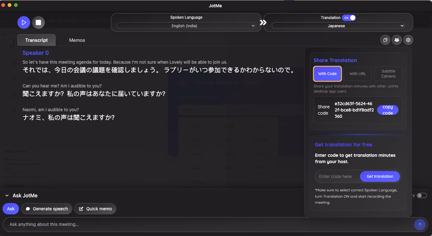Click the line "Can you hear me? Am I audible to you?"
The image size is (432, 236).
coord(62,86)
